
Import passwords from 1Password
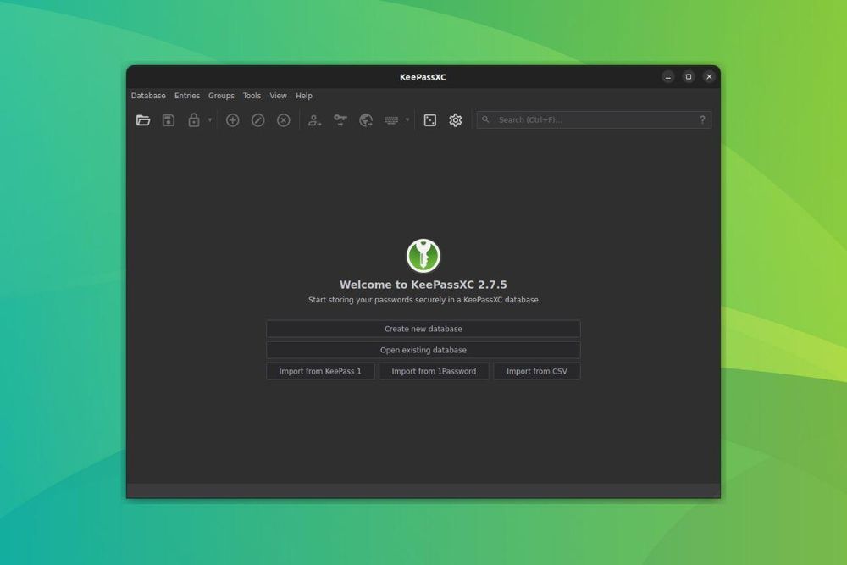click(433, 371)
